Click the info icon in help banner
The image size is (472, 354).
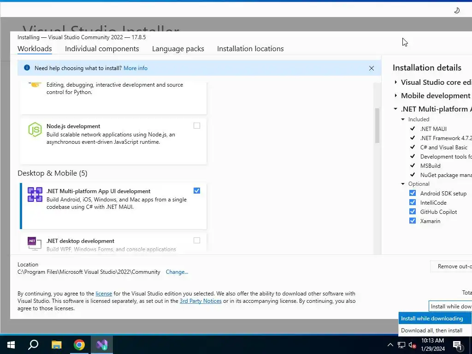coord(27,68)
